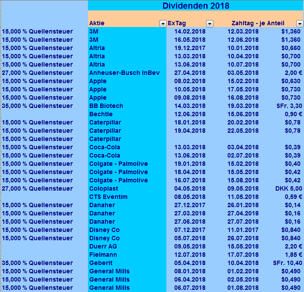Select the Anheuser-Busch InBev cell
This screenshot has height=292, width=304.
click(x=127, y=73)
